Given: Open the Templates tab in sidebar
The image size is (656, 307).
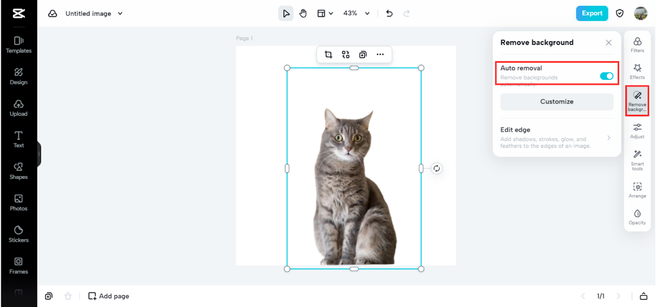Looking at the screenshot, I should tap(18, 45).
